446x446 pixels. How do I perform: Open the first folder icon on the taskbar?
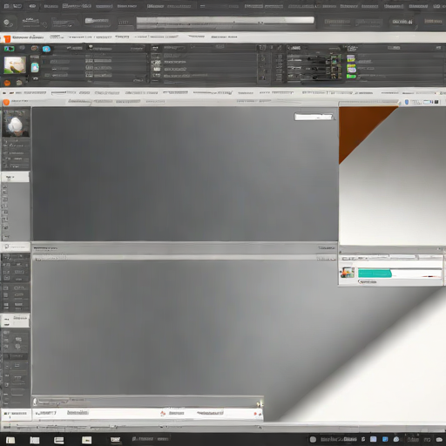click(x=10, y=440)
